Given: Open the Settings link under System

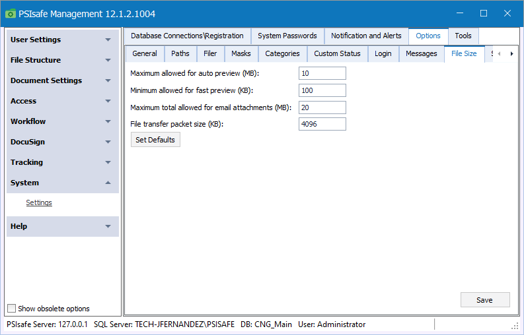Looking at the screenshot, I should coord(39,202).
